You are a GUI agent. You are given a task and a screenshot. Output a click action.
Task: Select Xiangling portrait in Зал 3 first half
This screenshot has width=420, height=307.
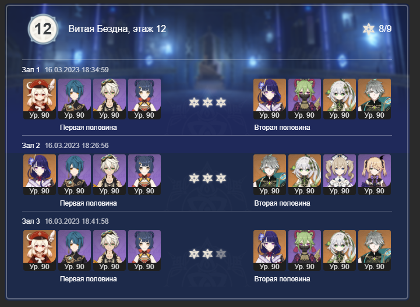click(x=144, y=250)
